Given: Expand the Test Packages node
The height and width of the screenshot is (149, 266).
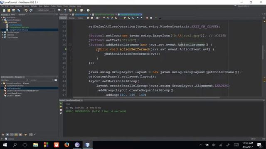Looking at the screenshot, I should [3, 32].
